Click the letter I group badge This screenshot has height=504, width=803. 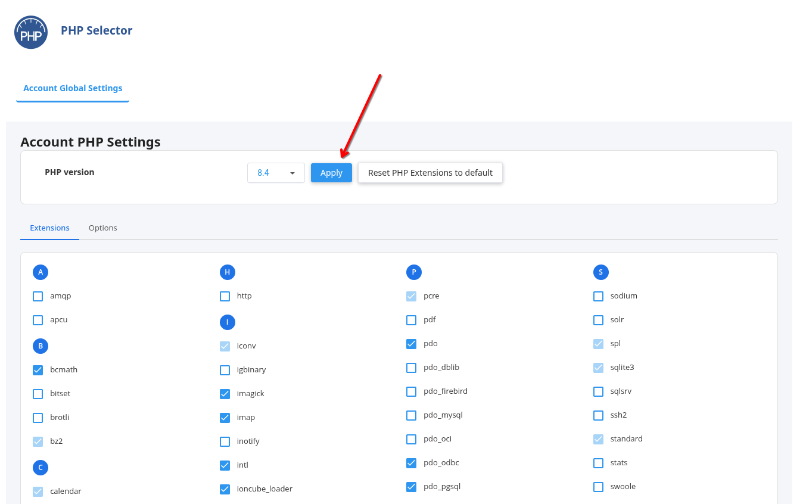(x=228, y=322)
